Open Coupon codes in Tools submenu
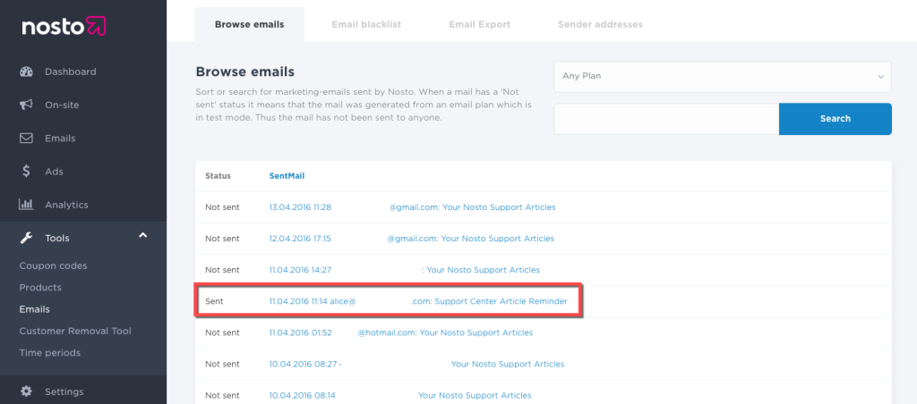 pyautogui.click(x=53, y=266)
